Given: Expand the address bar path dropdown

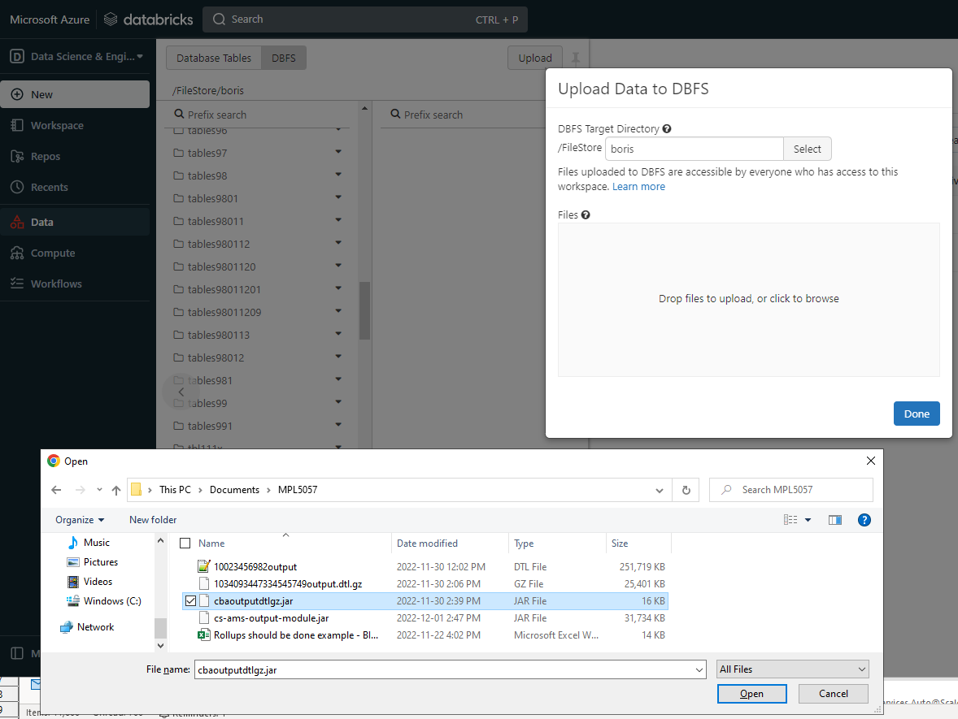Looking at the screenshot, I should pyautogui.click(x=660, y=490).
